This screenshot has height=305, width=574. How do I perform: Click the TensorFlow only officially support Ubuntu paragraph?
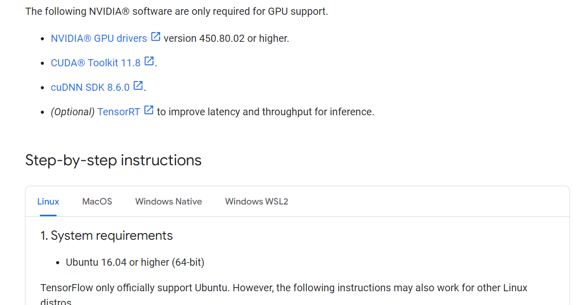[x=284, y=288]
